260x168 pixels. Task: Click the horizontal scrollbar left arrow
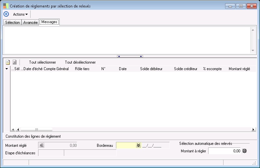pyautogui.click(x=18, y=130)
